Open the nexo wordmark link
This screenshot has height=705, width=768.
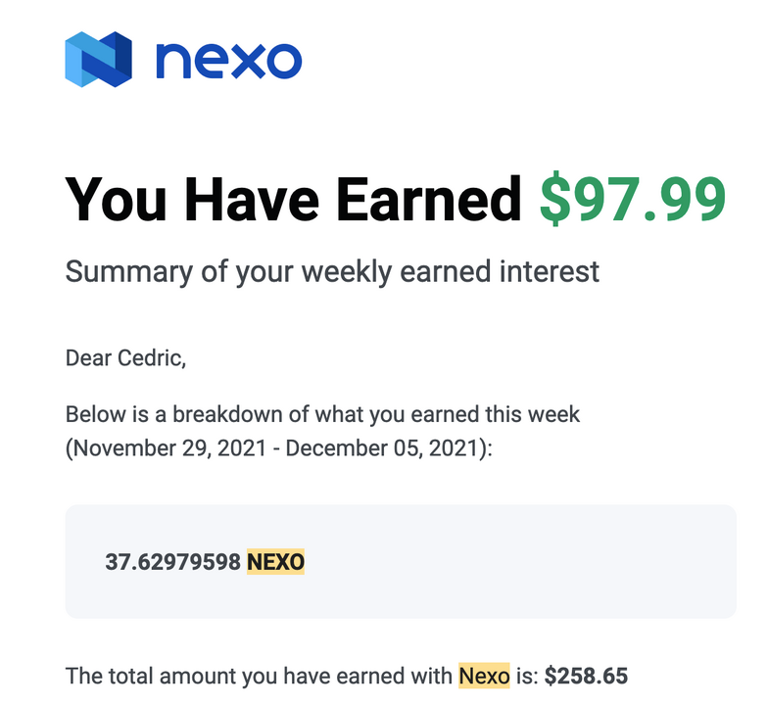229,61
